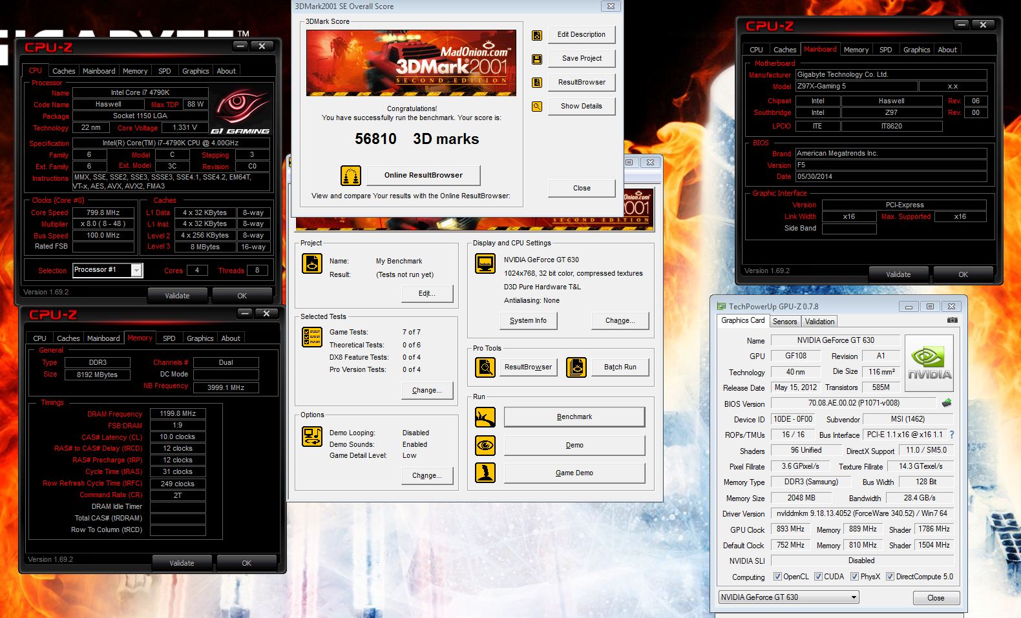Open About tab in top-right CPU-Z window
This screenshot has height=618, width=1021.
click(x=947, y=50)
